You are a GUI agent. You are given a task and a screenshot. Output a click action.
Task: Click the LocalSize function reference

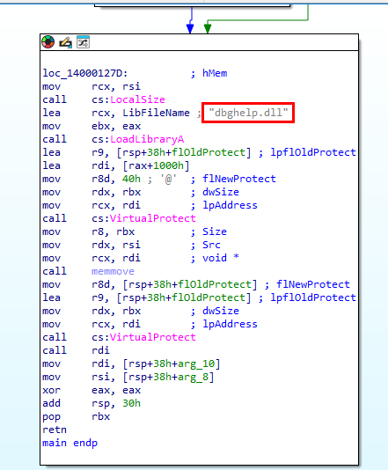[137, 99]
